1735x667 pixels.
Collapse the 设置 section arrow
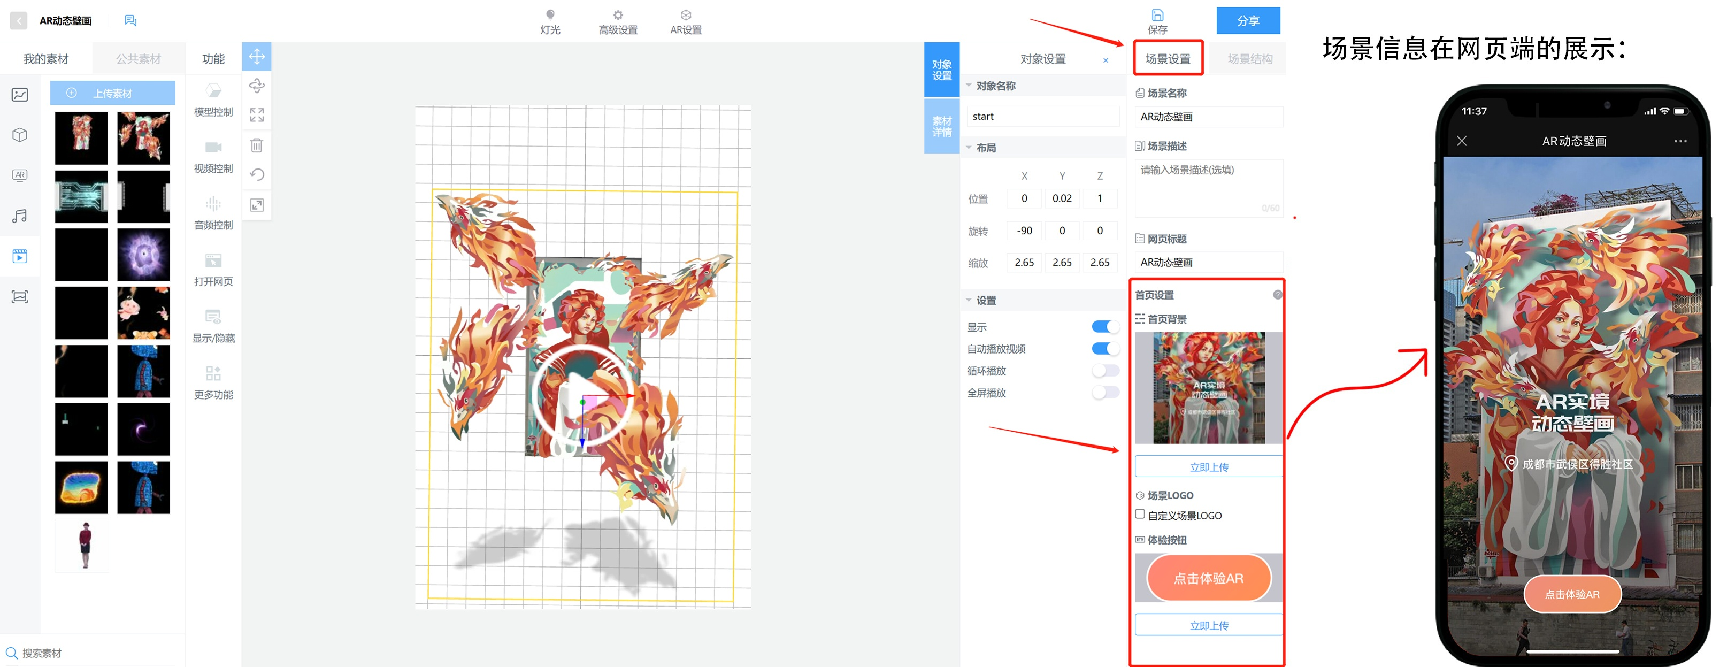pos(969,301)
